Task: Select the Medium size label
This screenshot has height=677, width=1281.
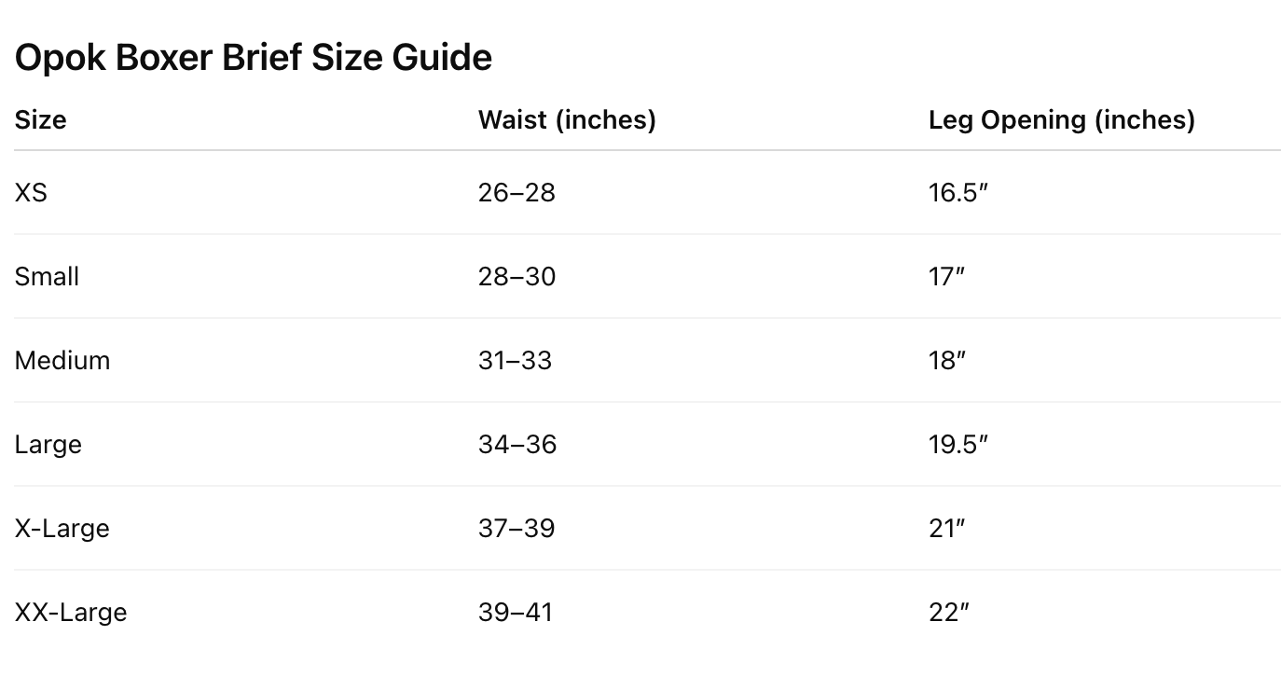Action: pyautogui.click(x=62, y=361)
